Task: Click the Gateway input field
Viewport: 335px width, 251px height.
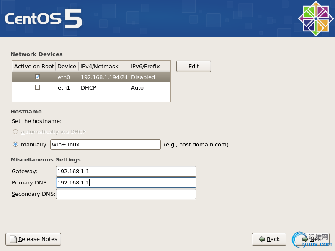Action: (x=126, y=172)
